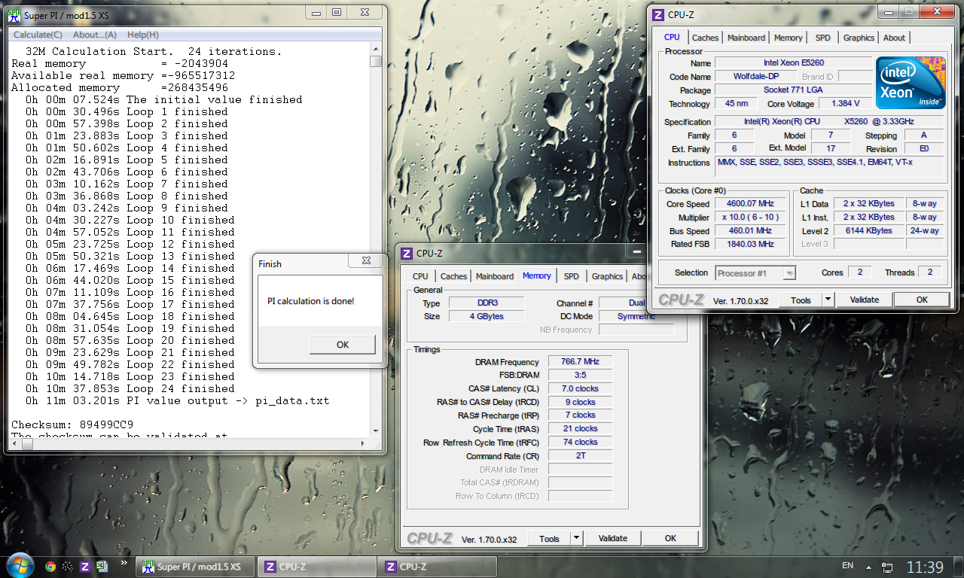Screen dimensions: 964x578
Task: Click the Show desktop strip
Action: coord(958,567)
